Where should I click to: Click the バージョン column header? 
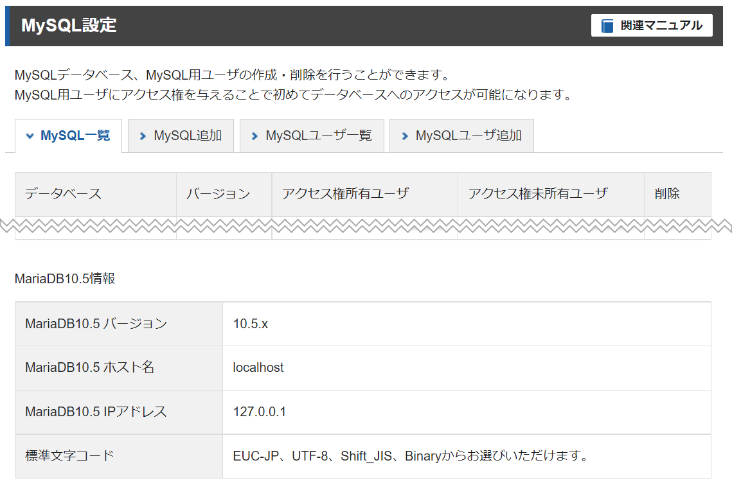[224, 194]
